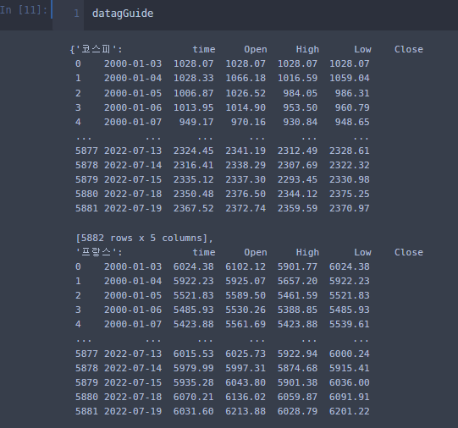Image resolution: width=458 pixels, height=428 pixels.
Task: Click the 프랑스 value 6015.53
Action: 193,354
